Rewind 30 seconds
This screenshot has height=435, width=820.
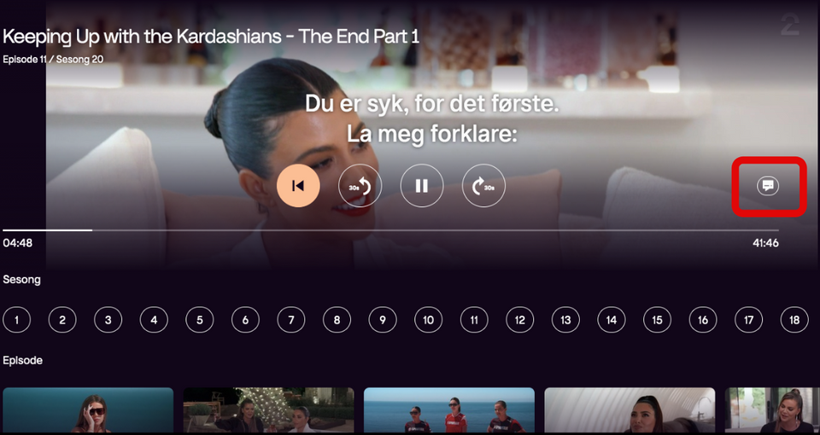pyautogui.click(x=360, y=185)
